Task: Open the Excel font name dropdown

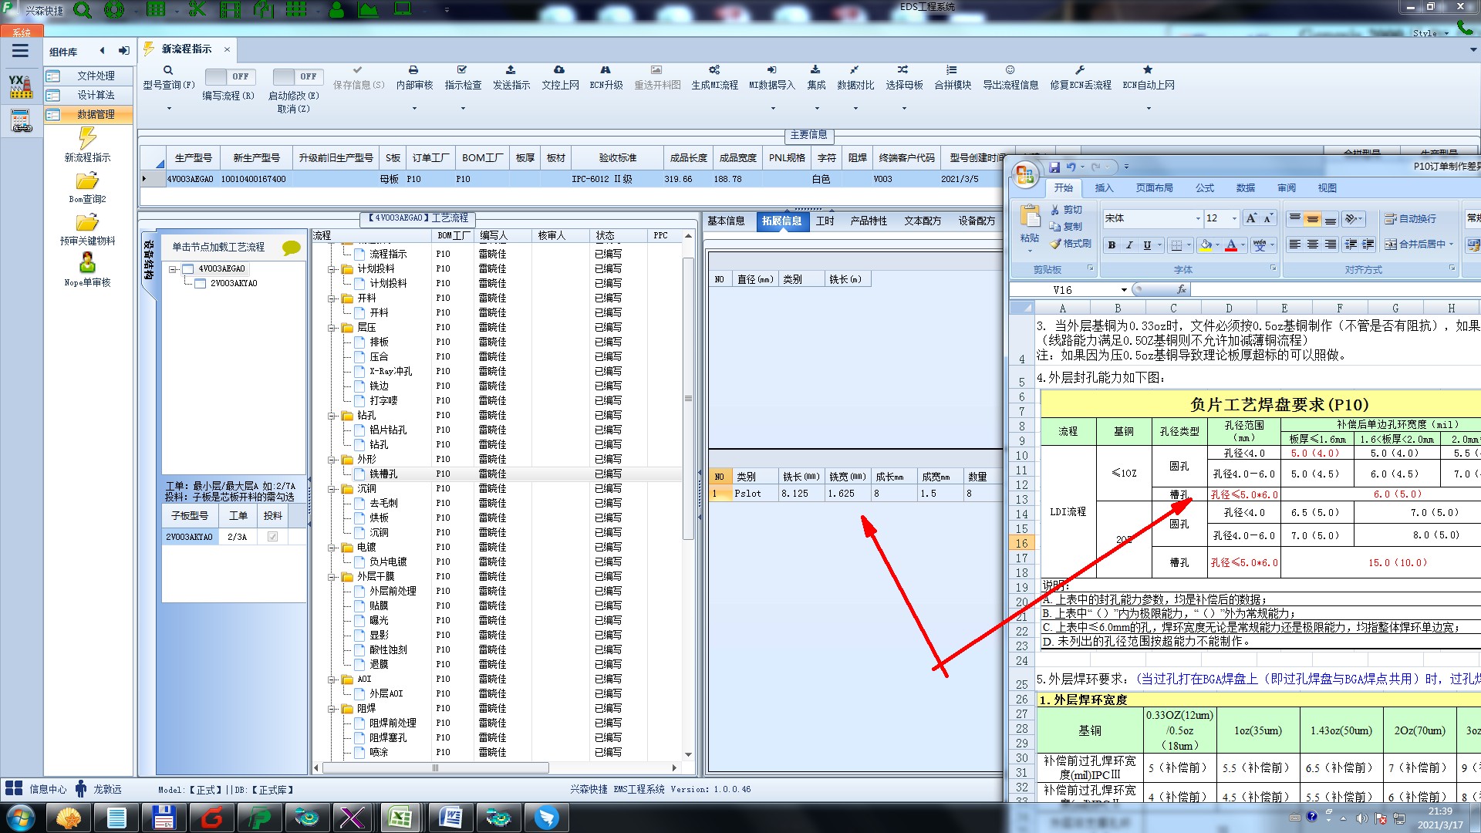Action: (x=1197, y=219)
